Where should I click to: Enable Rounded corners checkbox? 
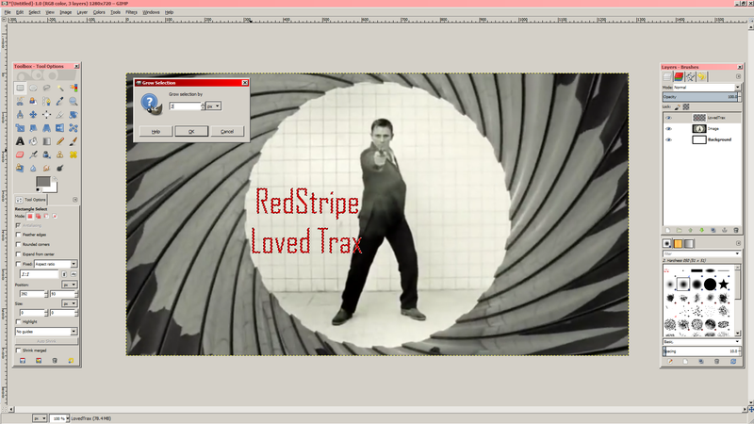18,244
